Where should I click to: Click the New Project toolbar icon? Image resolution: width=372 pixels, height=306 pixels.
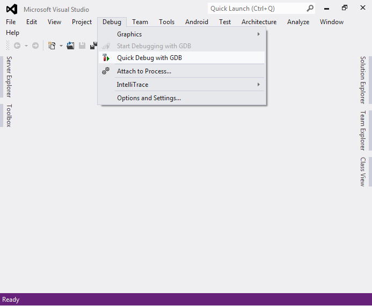(x=52, y=46)
